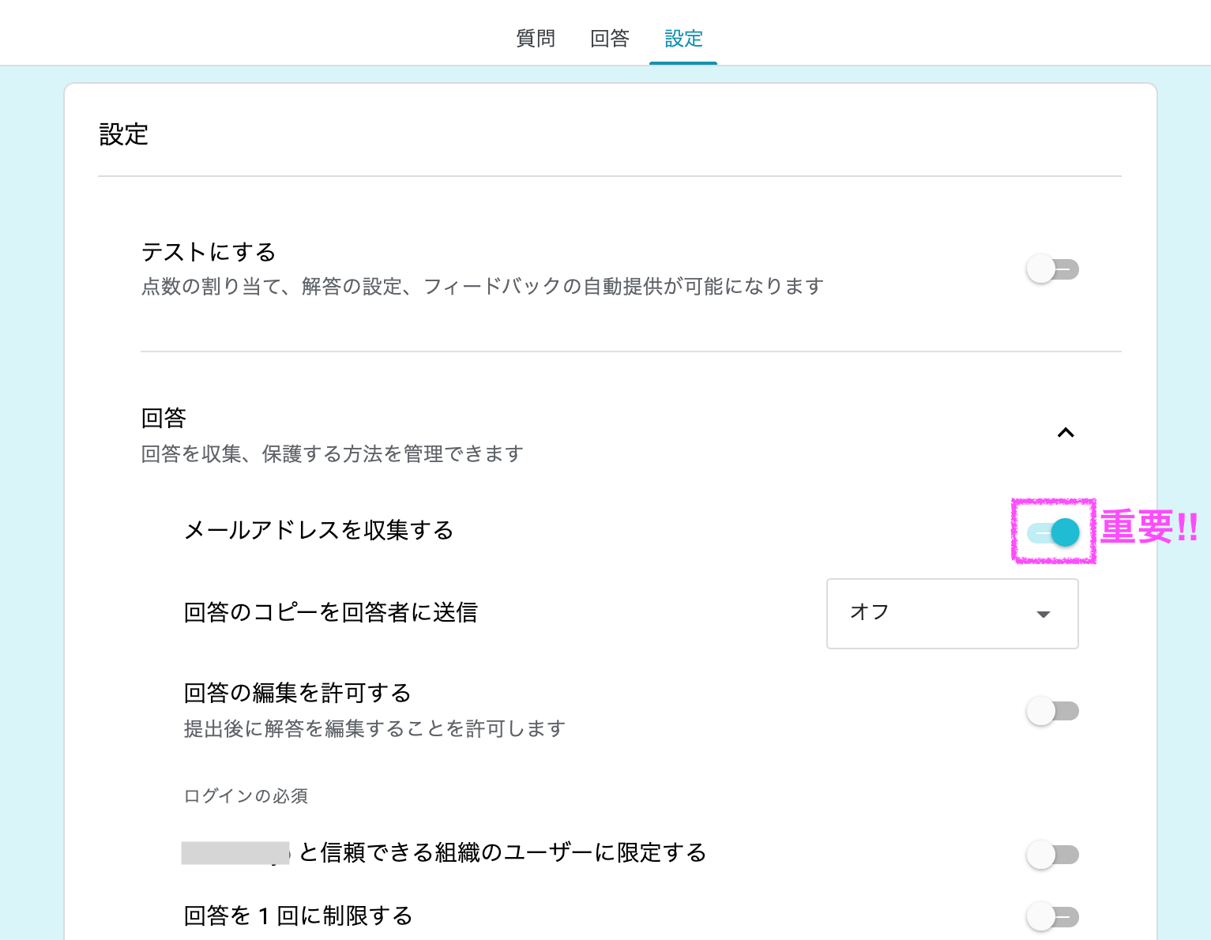Enable 回答の編集を許可する toggle
Viewport: 1211px width, 940px height.
point(1052,711)
